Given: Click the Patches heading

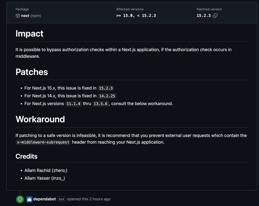Looking at the screenshot, I should tap(32, 72).
